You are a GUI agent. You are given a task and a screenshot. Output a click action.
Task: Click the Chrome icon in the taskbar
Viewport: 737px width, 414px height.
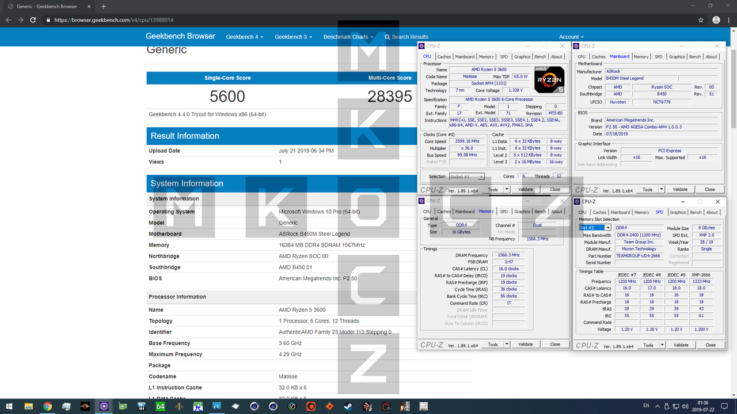(x=47, y=406)
